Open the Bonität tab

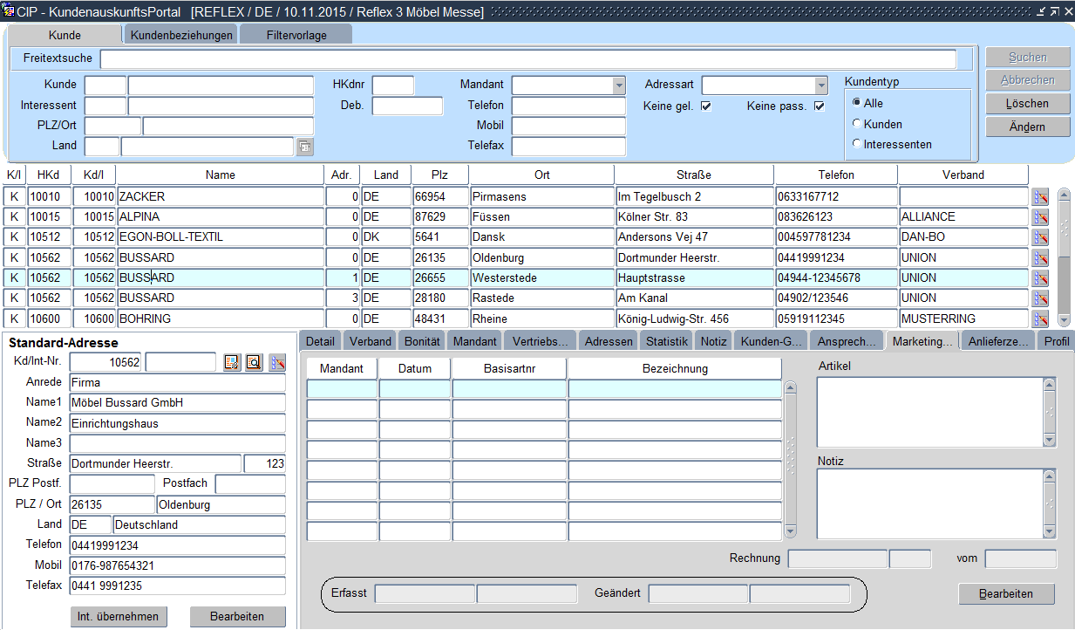coord(424,341)
